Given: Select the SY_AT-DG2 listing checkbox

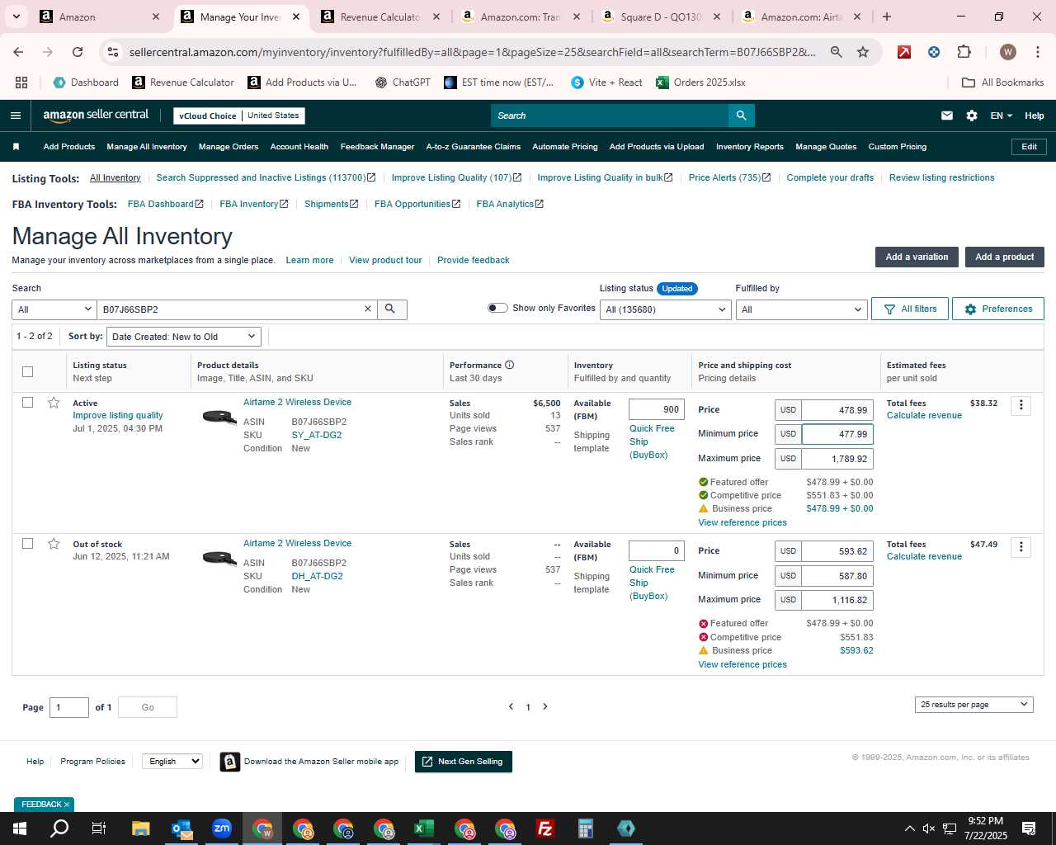Looking at the screenshot, I should (x=27, y=403).
